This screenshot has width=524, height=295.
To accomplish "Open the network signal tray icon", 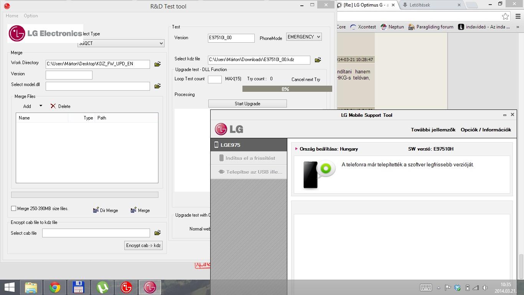I will 476,287.
